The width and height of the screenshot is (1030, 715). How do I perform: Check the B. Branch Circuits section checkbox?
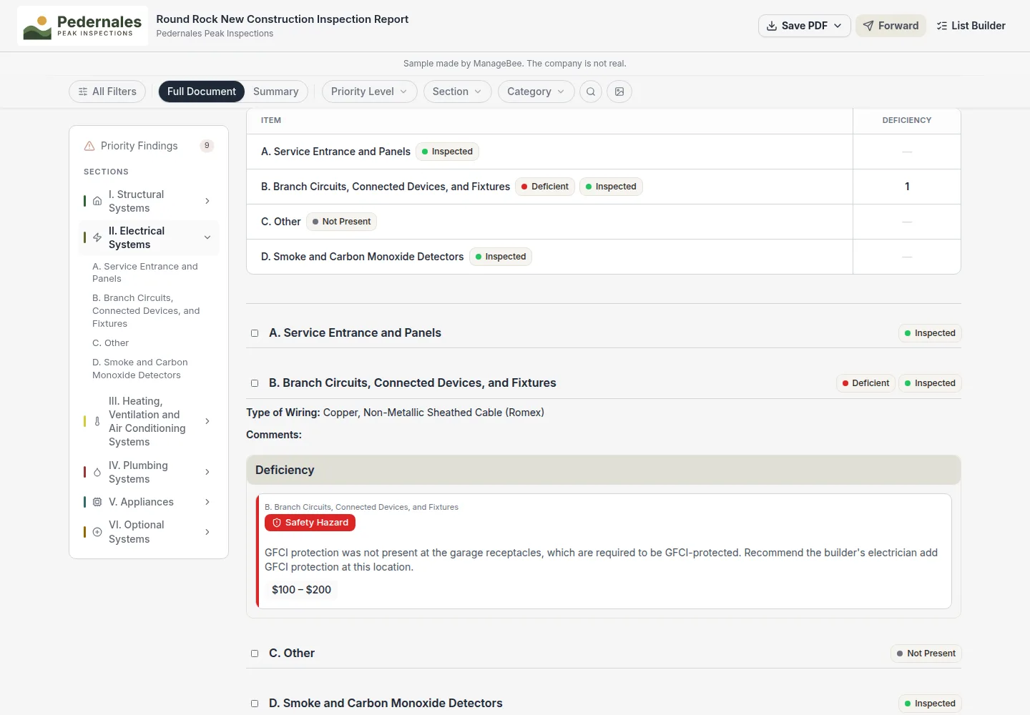255,383
